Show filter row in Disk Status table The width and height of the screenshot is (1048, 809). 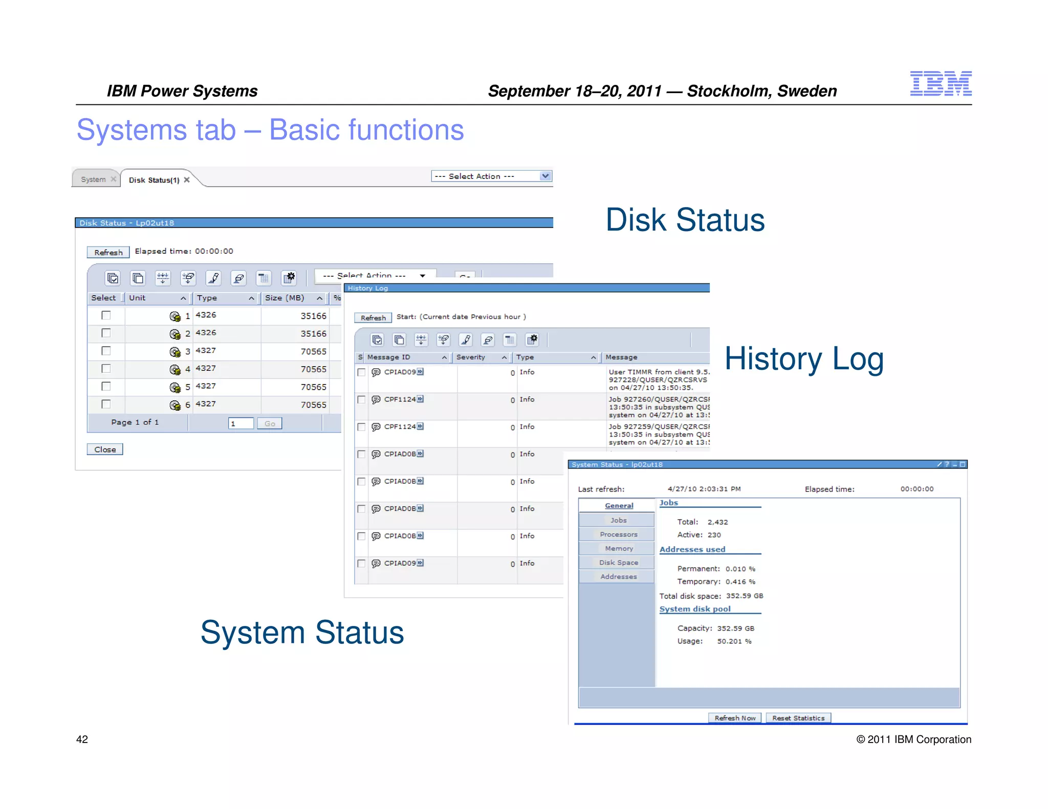163,278
